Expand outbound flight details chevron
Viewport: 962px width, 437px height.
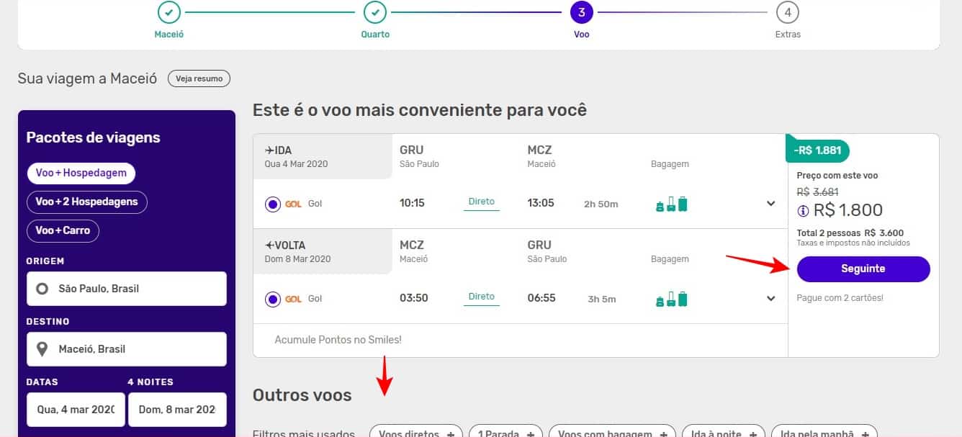[x=771, y=204]
